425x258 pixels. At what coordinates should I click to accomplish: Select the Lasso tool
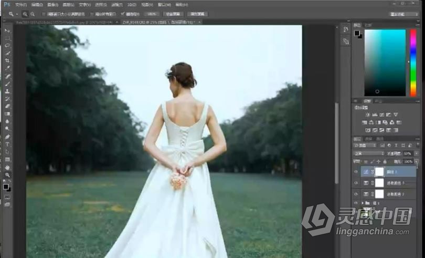pyautogui.click(x=7, y=46)
